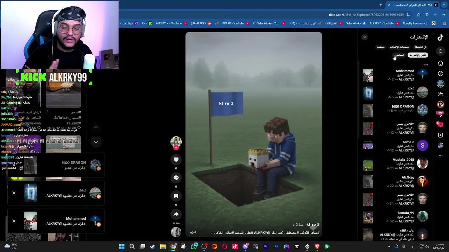The image size is (449, 252).
Task: Open Photoshop from the taskbar
Action: (x=276, y=246)
